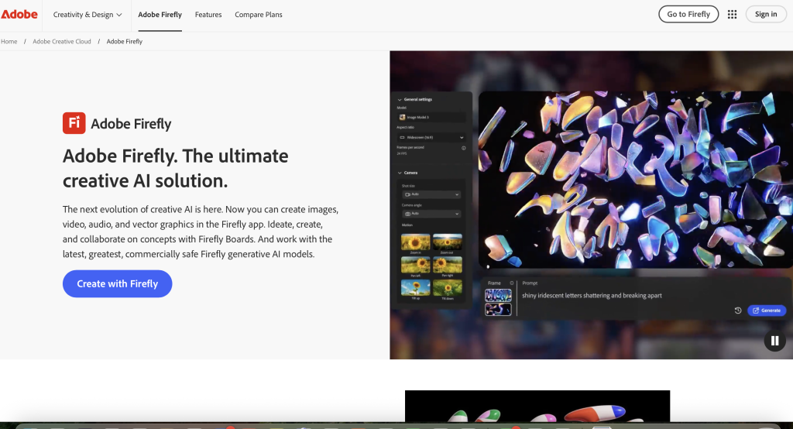Expand the Creativity & Design menu

tap(88, 14)
